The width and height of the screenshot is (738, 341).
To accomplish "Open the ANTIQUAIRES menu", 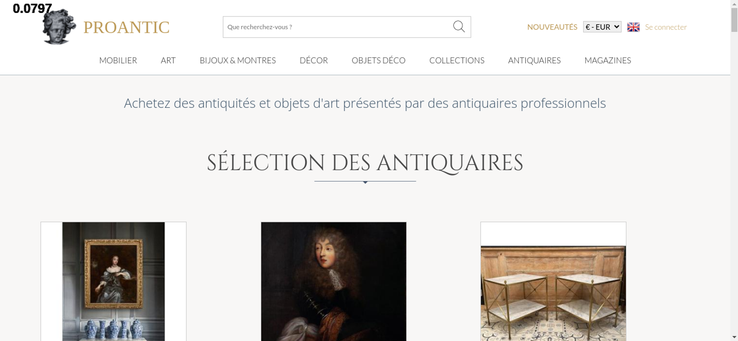I will [534, 60].
